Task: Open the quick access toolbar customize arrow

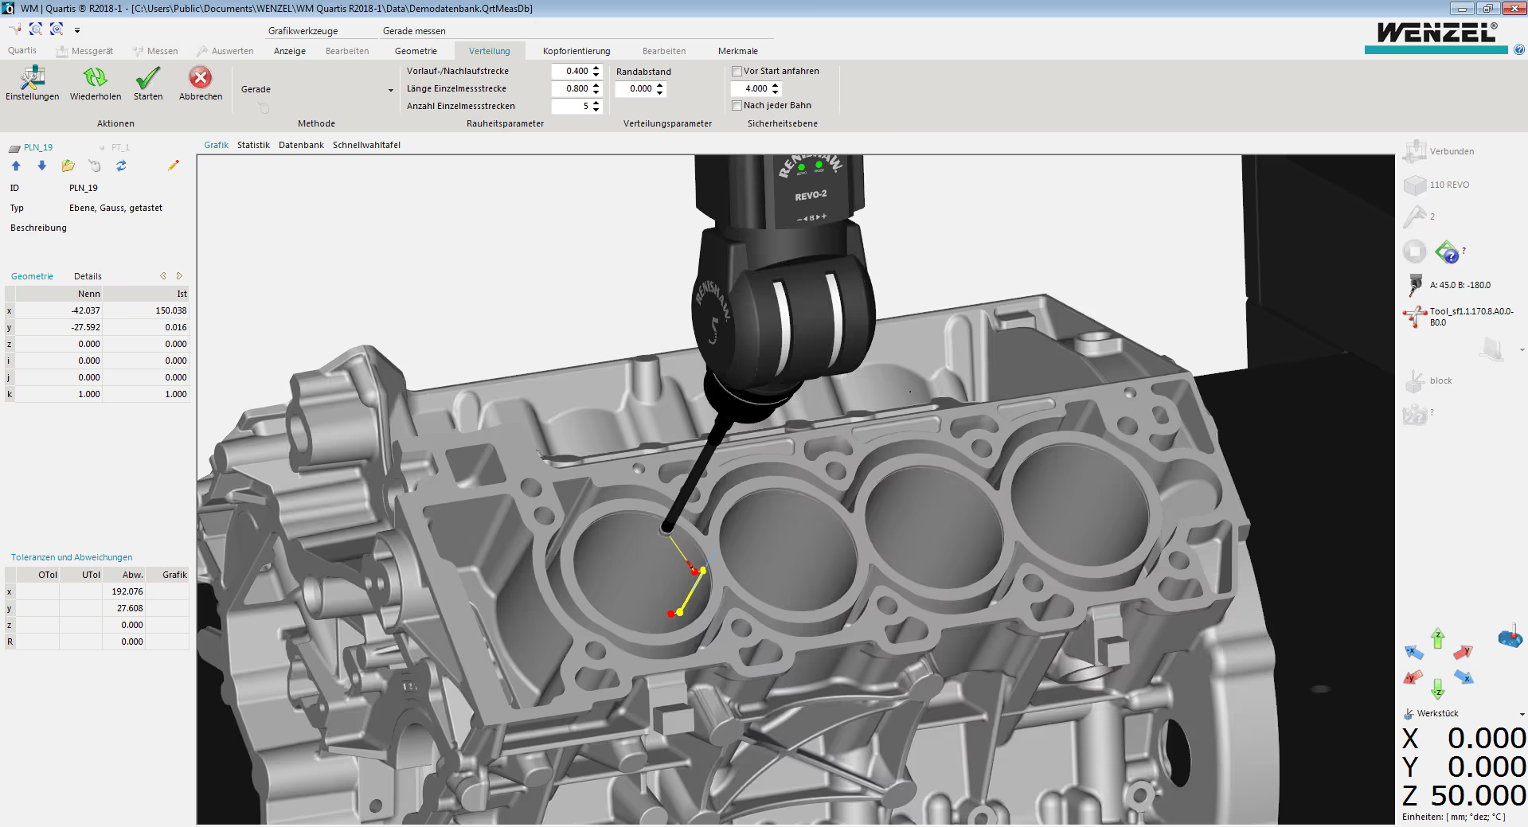Action: click(77, 30)
